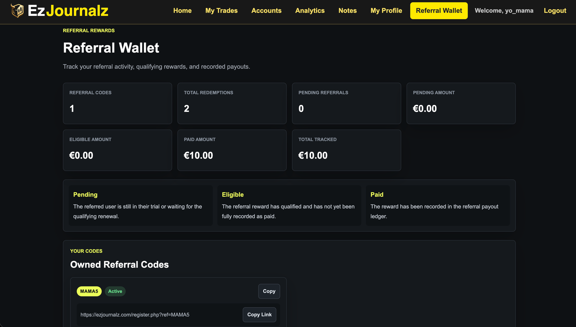The image size is (576, 327).
Task: Go to My Trades
Action: [221, 11]
